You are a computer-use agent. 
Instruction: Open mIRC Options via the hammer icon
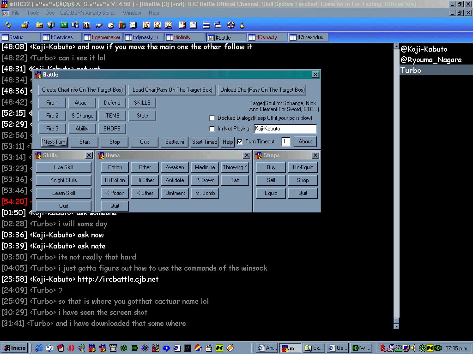coord(24,24)
